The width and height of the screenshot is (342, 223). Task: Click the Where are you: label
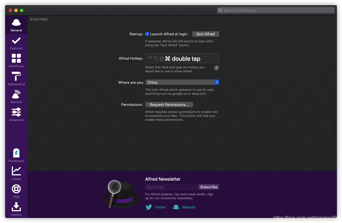pyautogui.click(x=131, y=82)
